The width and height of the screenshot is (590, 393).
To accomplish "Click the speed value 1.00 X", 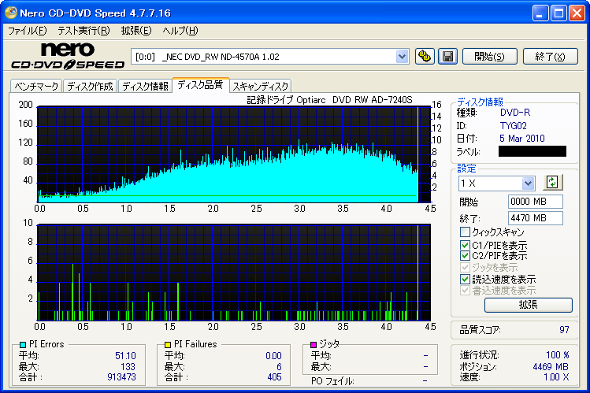I will click(x=556, y=376).
